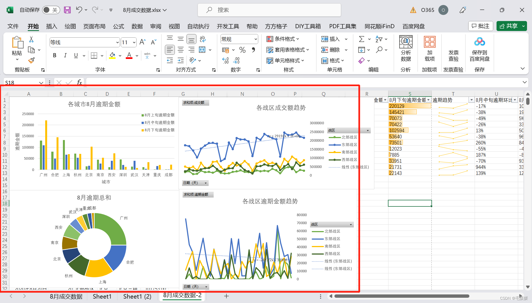Open the font name dropdown
This screenshot has width=532, height=303.
117,42
